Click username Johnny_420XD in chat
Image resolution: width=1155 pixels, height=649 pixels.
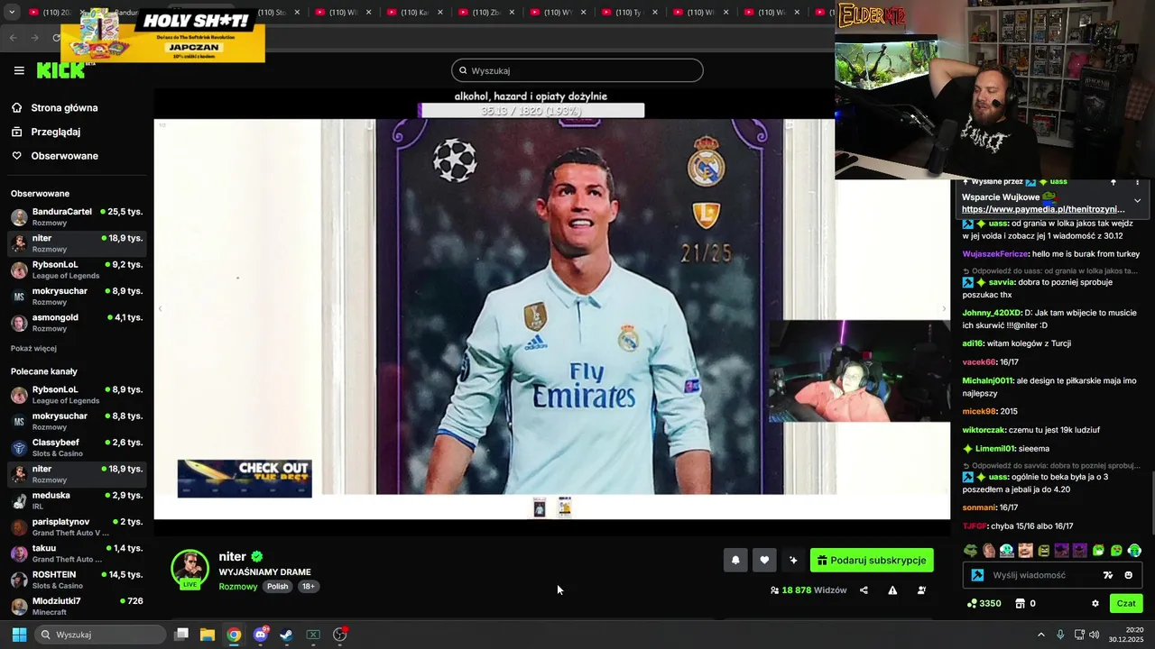pos(992,313)
